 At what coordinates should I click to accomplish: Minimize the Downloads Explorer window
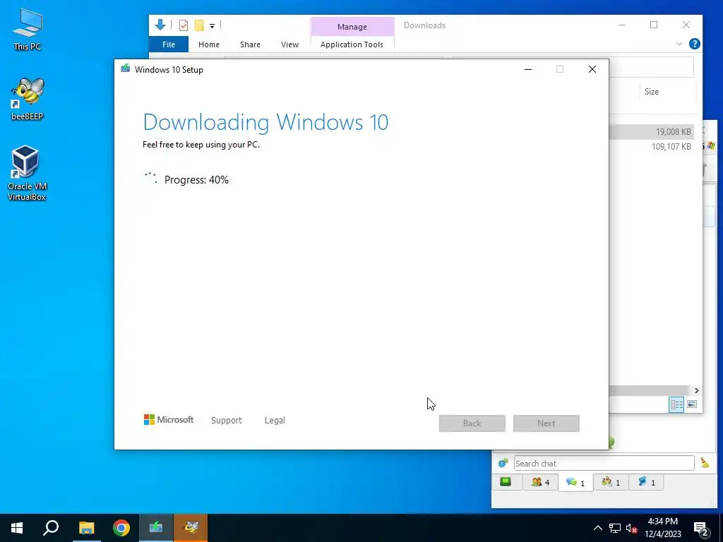coord(621,25)
